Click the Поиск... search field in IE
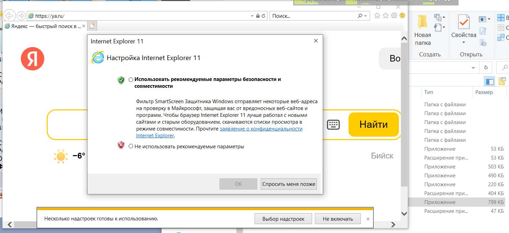 pyautogui.click(x=313, y=16)
